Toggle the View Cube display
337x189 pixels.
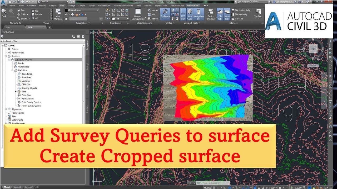coord(190,14)
